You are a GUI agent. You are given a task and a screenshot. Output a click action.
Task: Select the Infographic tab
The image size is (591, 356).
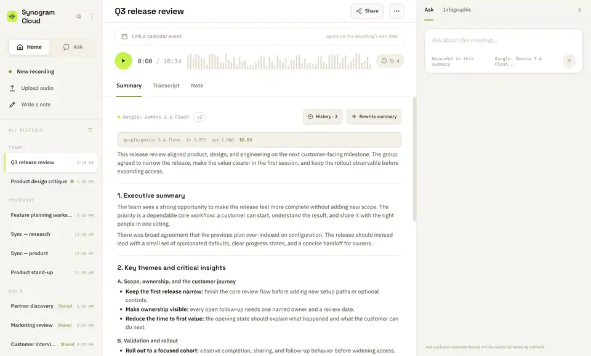(457, 10)
